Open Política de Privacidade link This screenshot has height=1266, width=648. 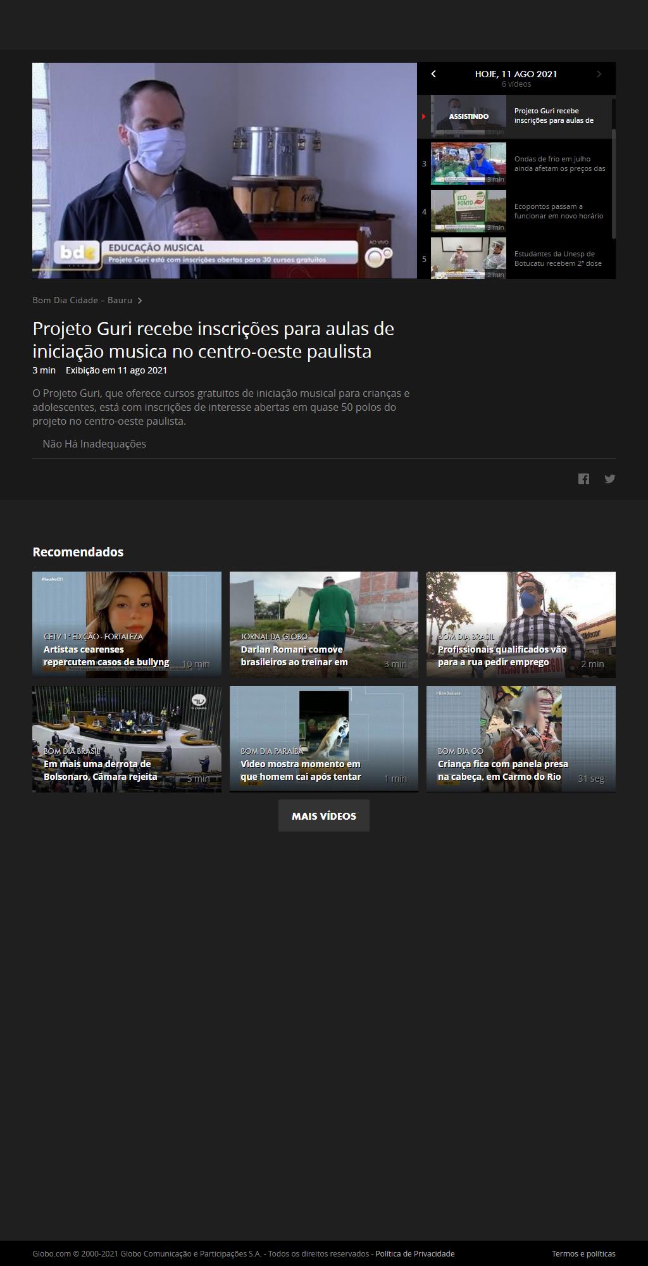(x=414, y=1253)
